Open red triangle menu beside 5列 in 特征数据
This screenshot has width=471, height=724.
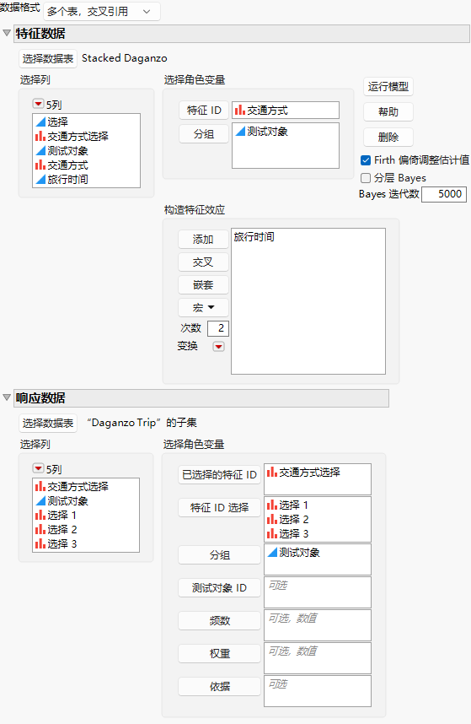[x=38, y=104]
